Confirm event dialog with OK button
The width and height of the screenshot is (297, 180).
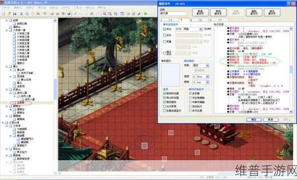254,120
